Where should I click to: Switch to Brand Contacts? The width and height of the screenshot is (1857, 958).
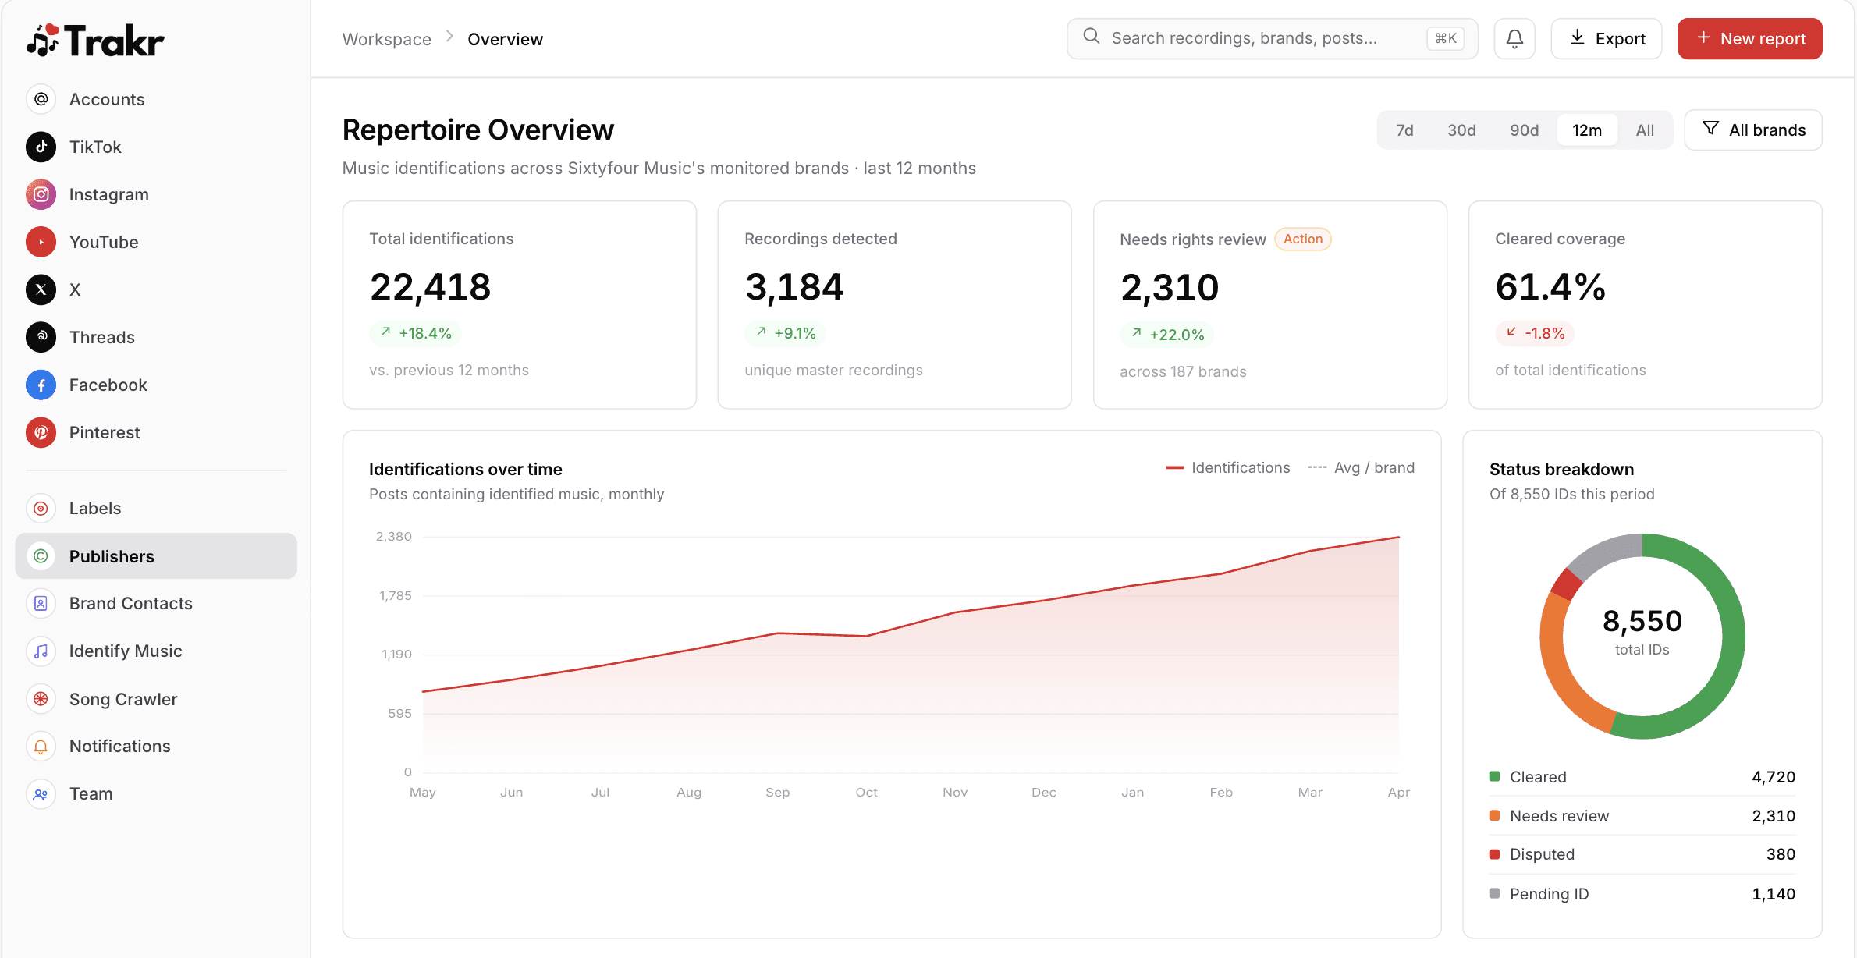pos(130,603)
